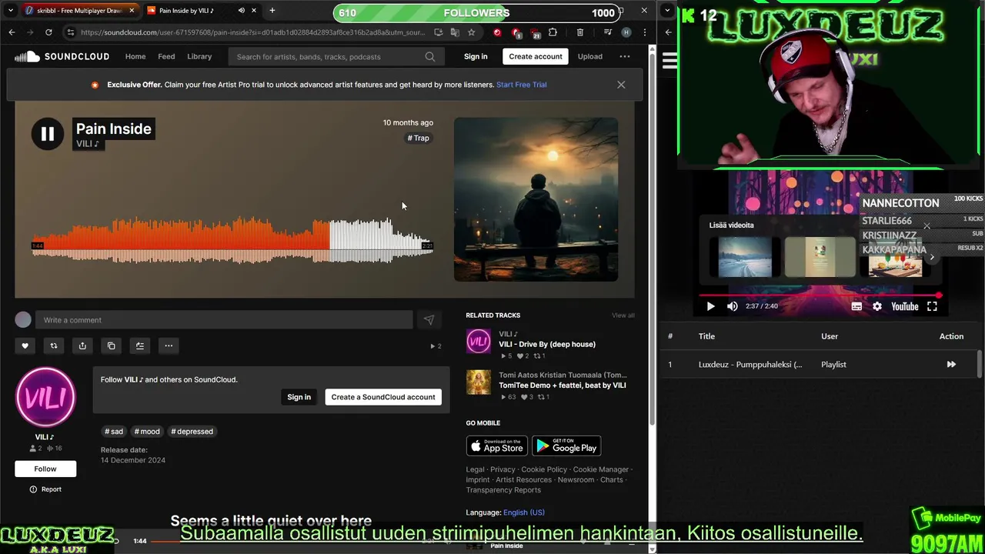
Task: Dismiss the Exclusive Offer banner
Action: (x=621, y=85)
